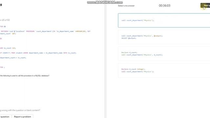The height and width of the screenshot is (118, 210).
Task: Click the 'Select one answer' label
Action: (x=126, y=6)
